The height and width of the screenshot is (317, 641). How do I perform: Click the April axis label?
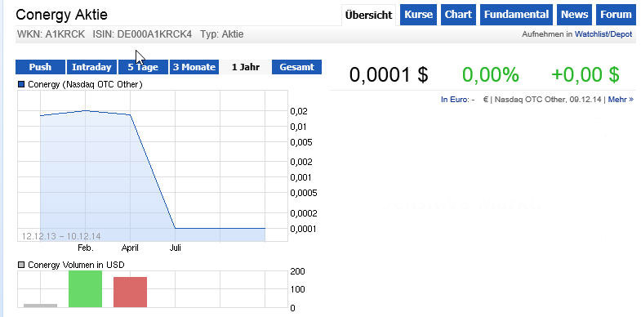coord(130,248)
